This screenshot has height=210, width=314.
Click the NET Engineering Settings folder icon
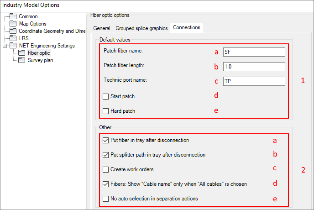coord(13,46)
